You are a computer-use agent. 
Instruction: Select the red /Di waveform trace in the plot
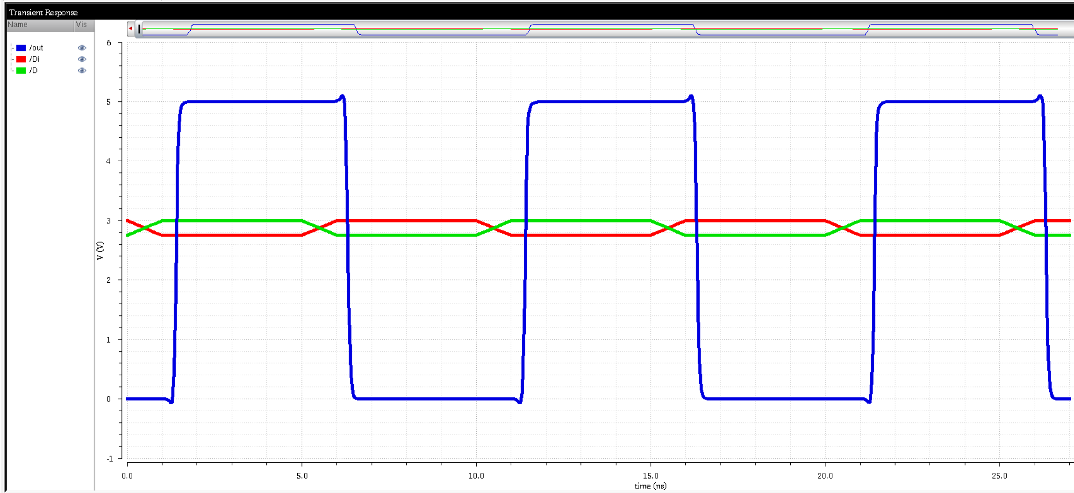pos(407,221)
